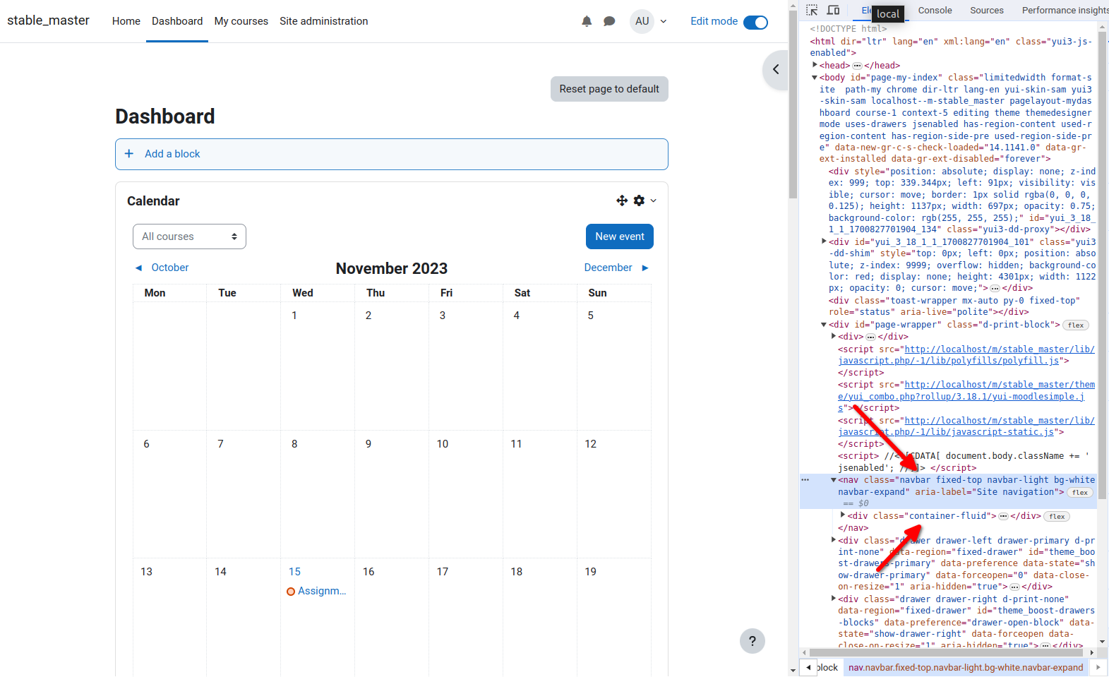The height and width of the screenshot is (677, 1109).
Task: Click the DevTools horizontal scrollbar
Action: click(x=946, y=652)
